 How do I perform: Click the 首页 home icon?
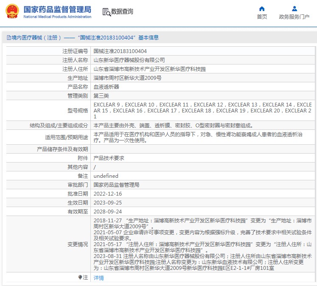point(262,8)
